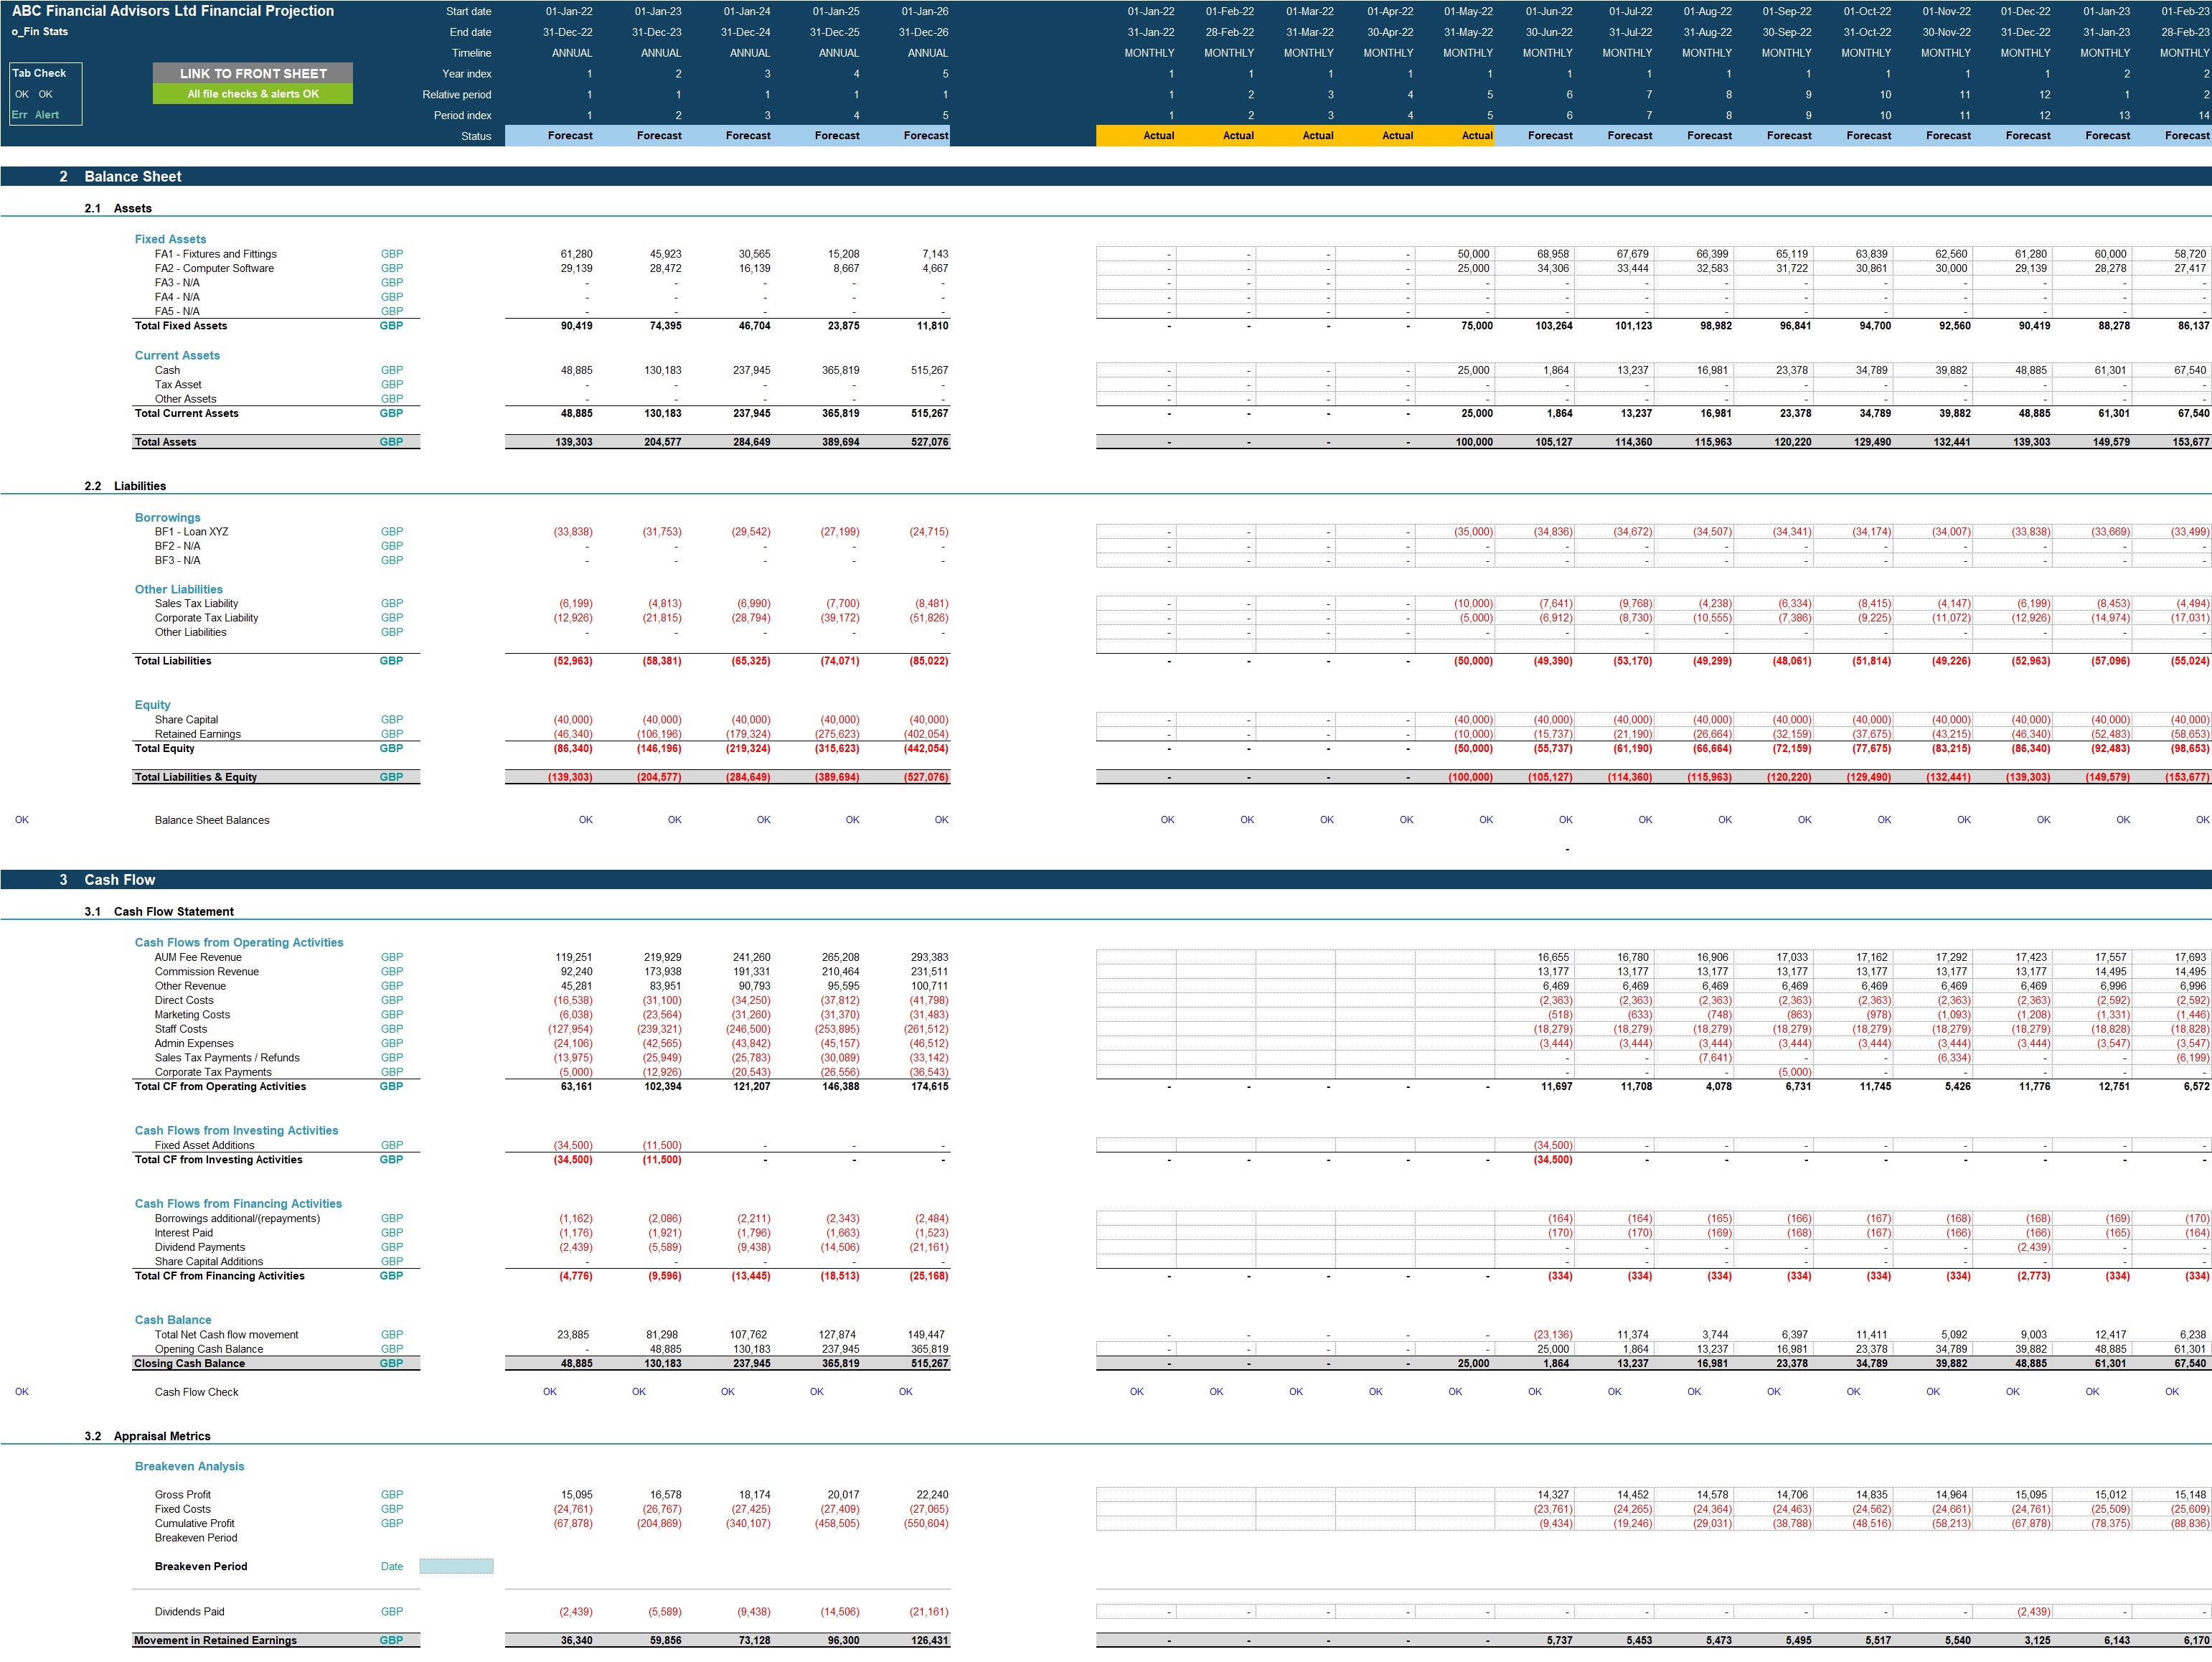Click the AUM Fee Revenue label

coord(198,957)
